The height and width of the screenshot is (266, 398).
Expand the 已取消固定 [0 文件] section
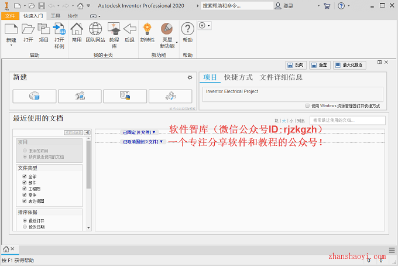143,142
